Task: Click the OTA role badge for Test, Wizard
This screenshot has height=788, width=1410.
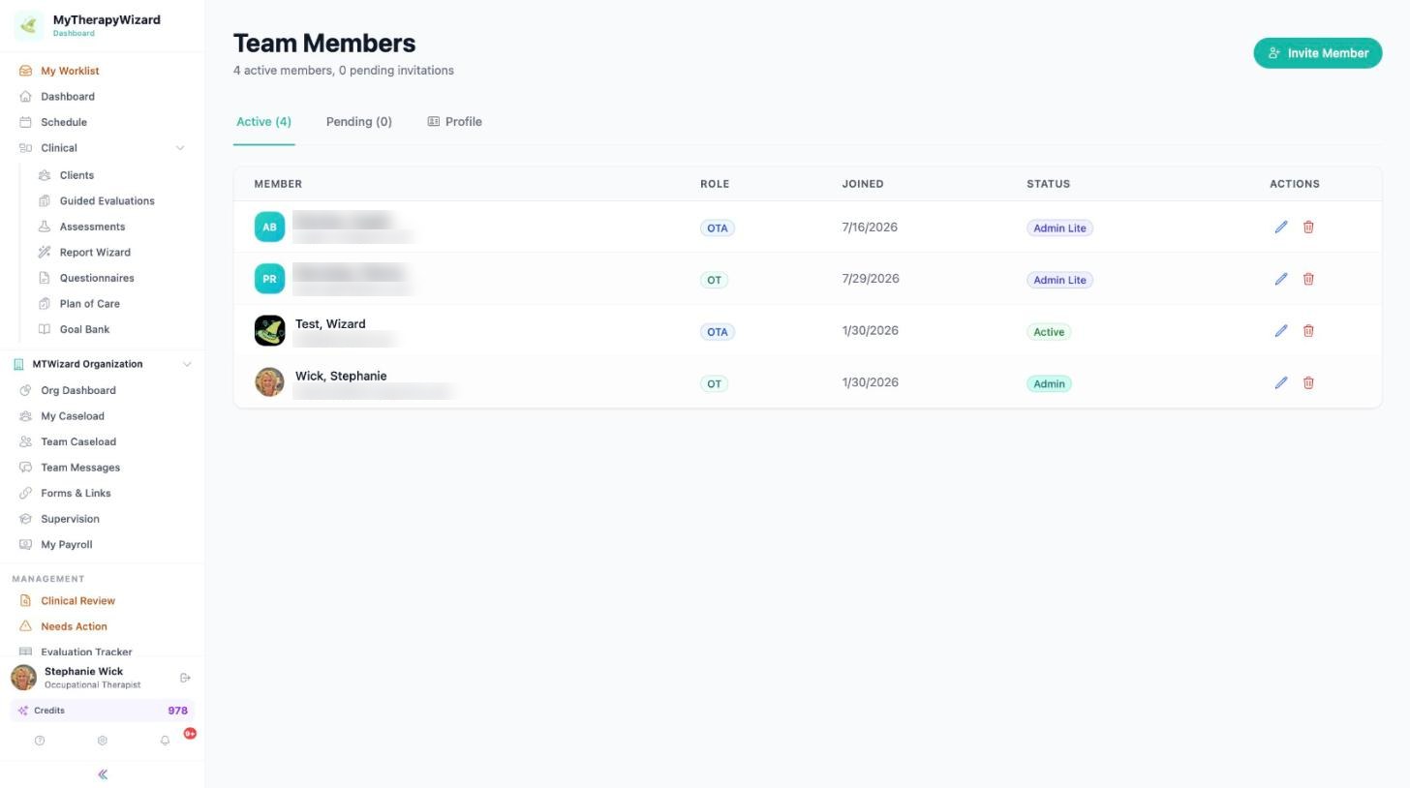Action: pos(717,332)
